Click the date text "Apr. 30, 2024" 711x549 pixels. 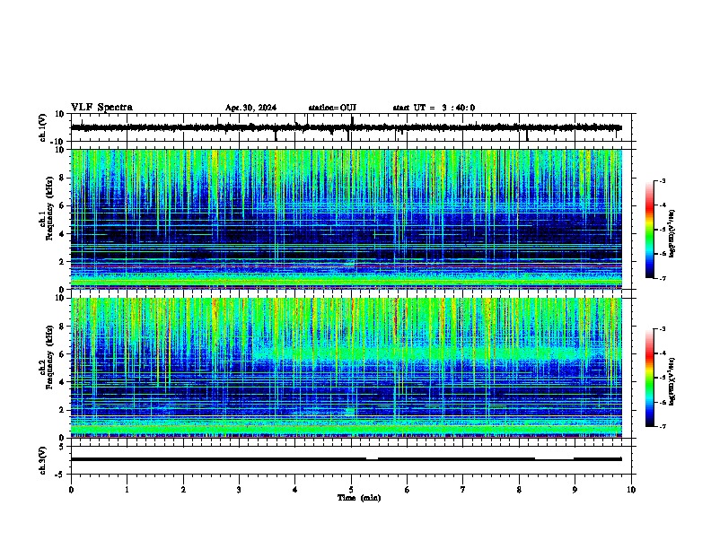pyautogui.click(x=250, y=108)
